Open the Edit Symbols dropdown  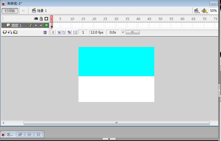[x=204, y=11]
